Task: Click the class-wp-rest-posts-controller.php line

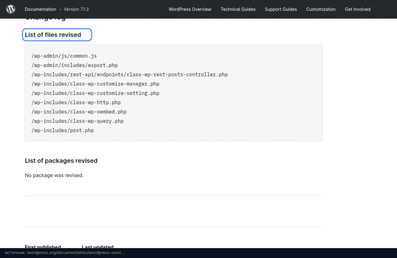Action: pos(129,75)
